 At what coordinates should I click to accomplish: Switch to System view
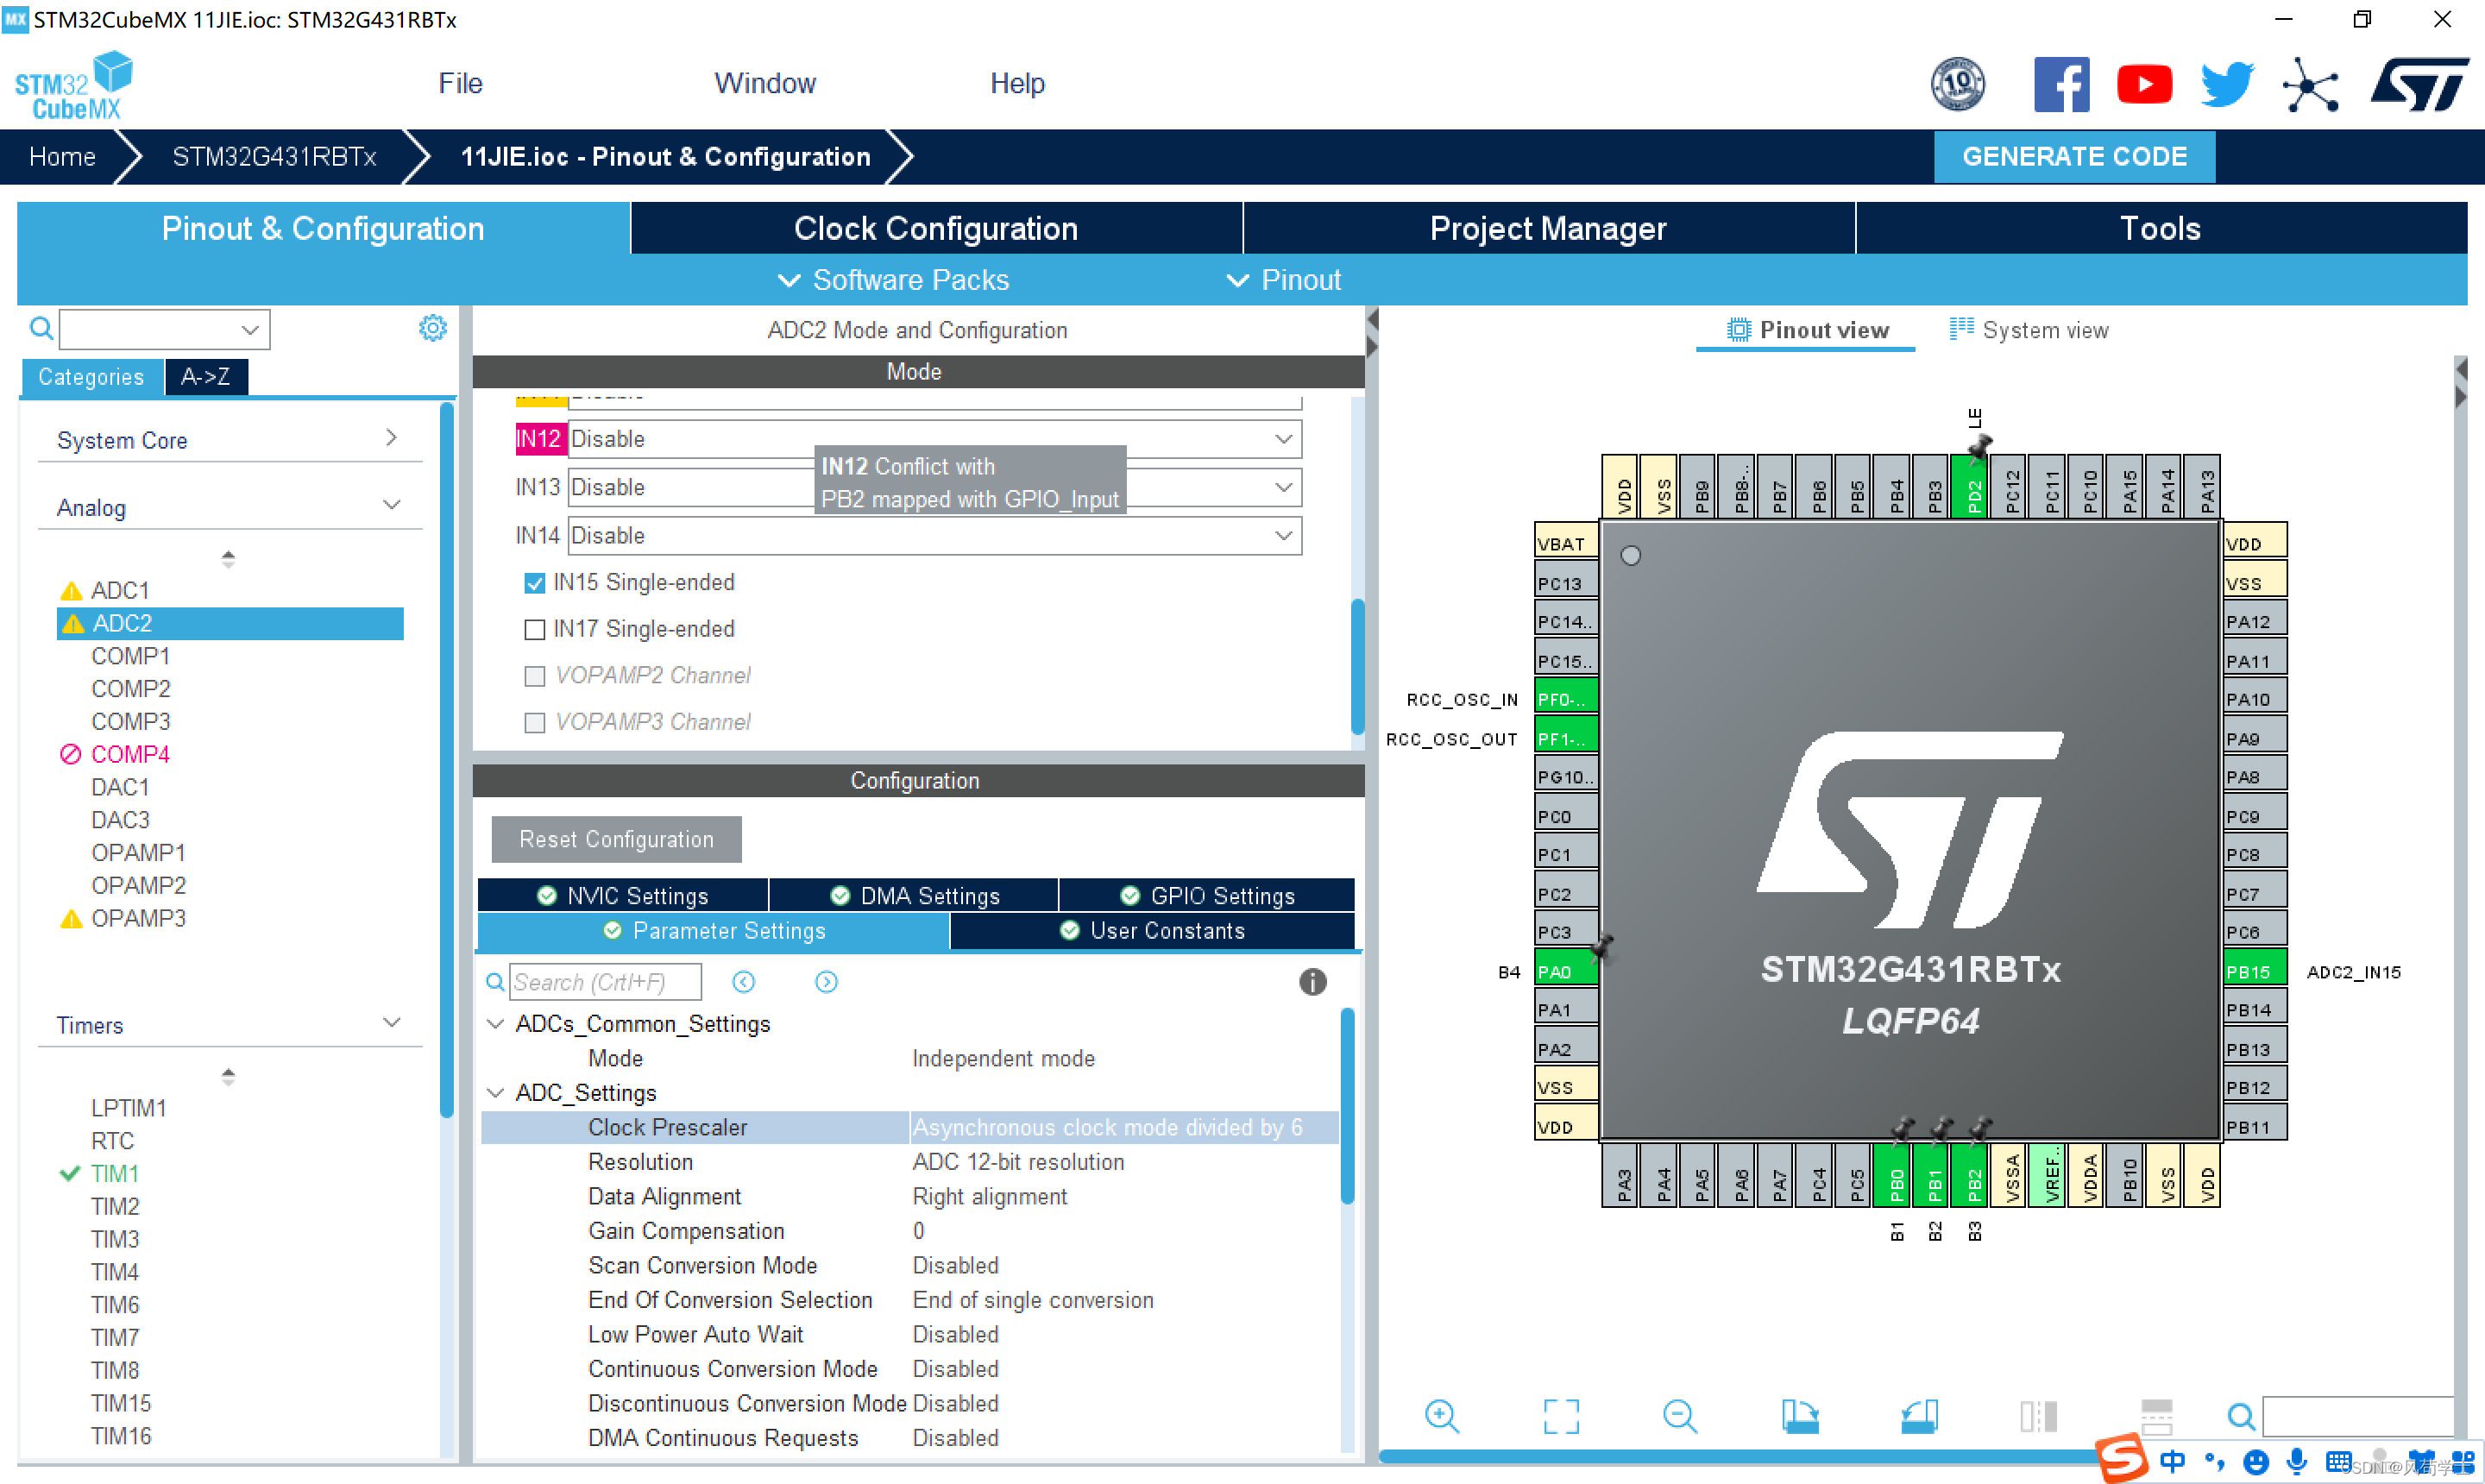[x=2029, y=330]
